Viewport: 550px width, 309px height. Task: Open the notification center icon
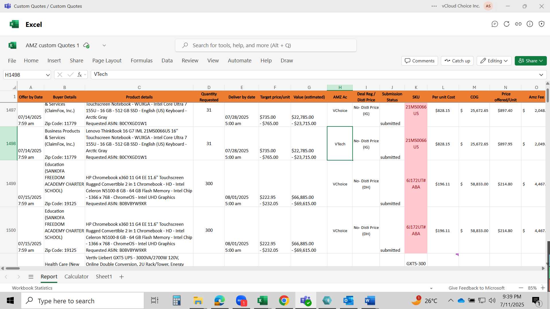click(537, 301)
